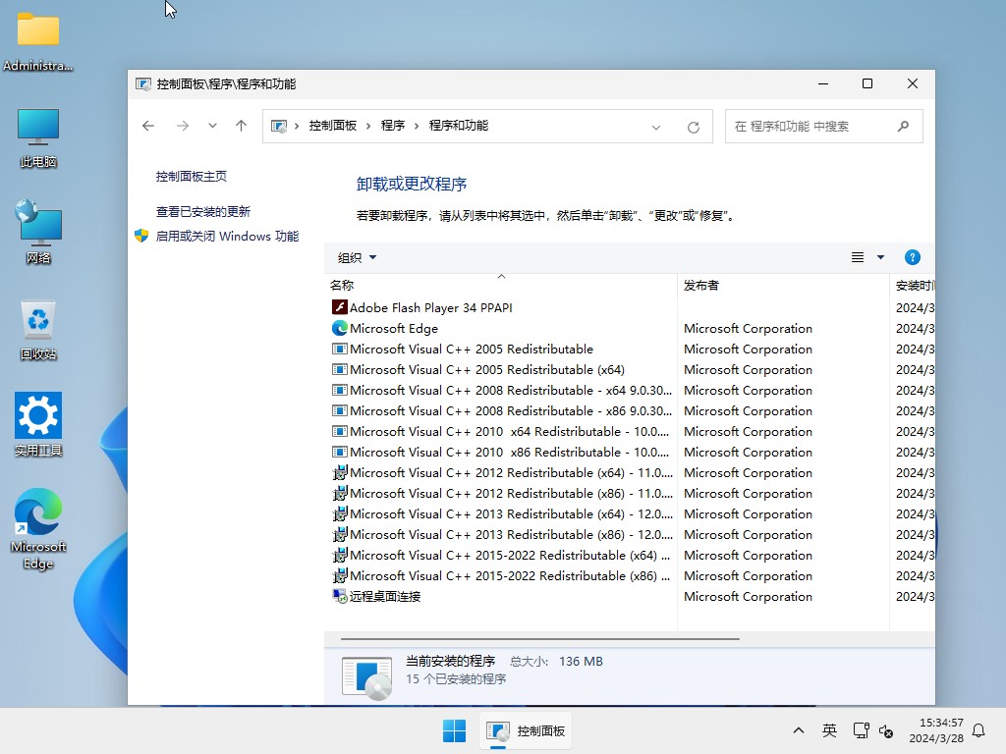This screenshot has height=754, width=1006.
Task: Expand chevron after 程序 in breadcrumb
Action: (417, 127)
